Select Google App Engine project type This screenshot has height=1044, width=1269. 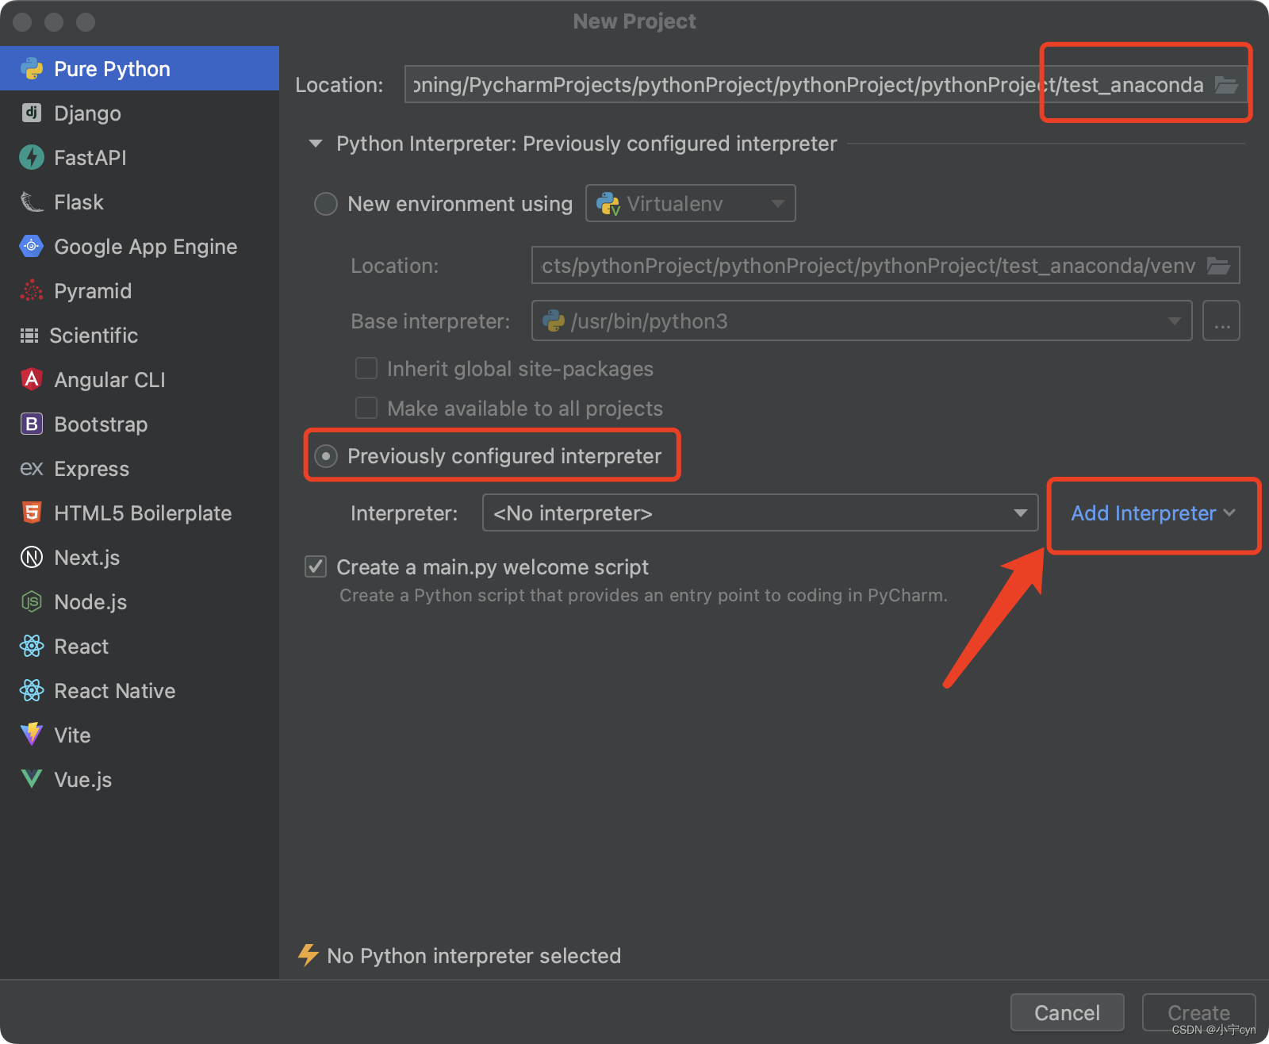(140, 246)
